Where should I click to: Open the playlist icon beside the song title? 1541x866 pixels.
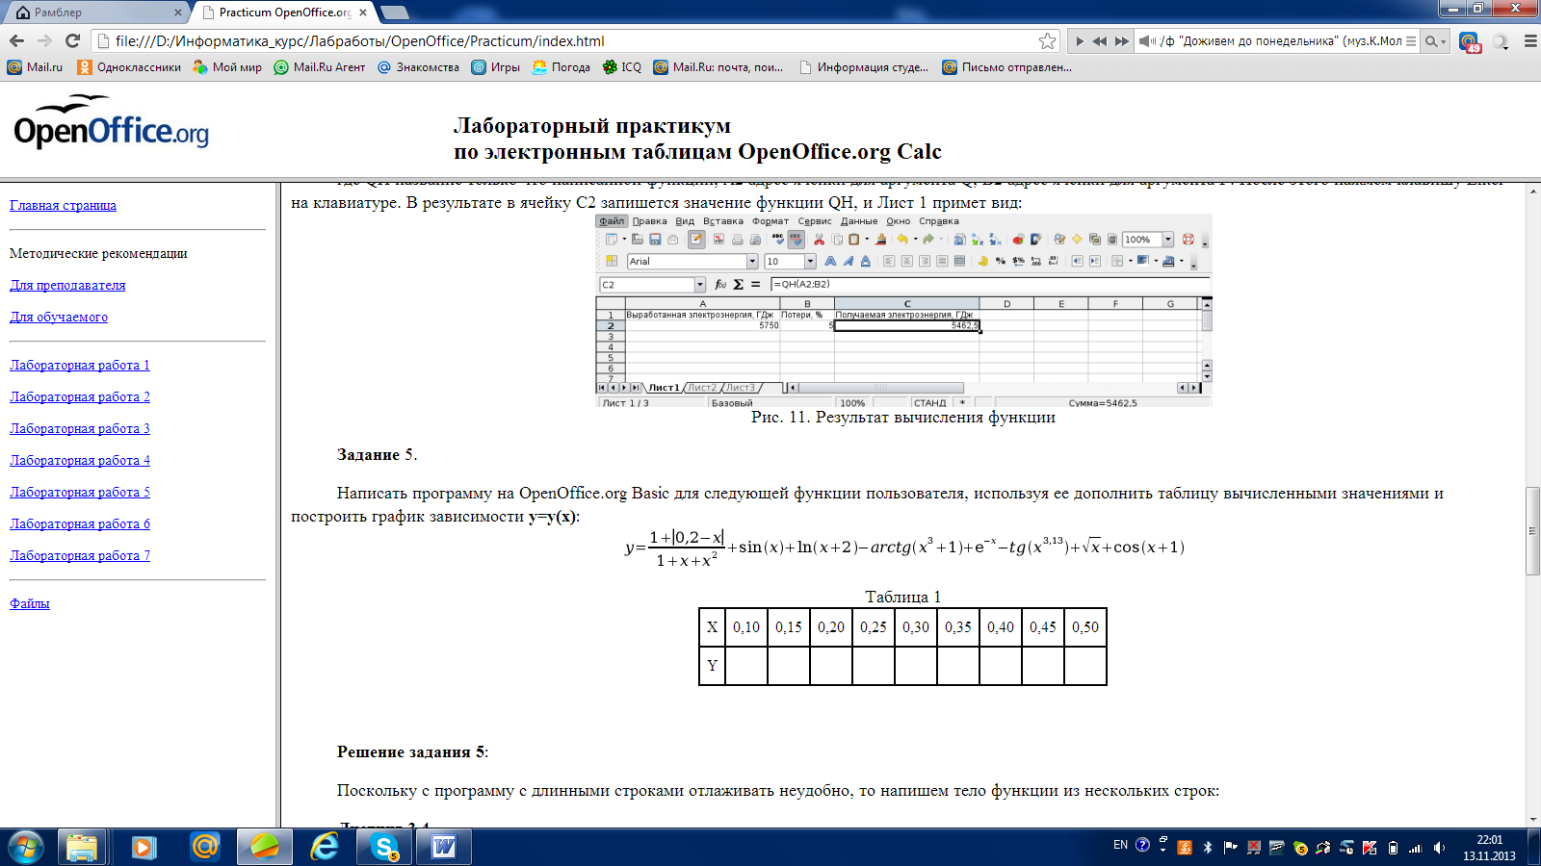point(1411,41)
